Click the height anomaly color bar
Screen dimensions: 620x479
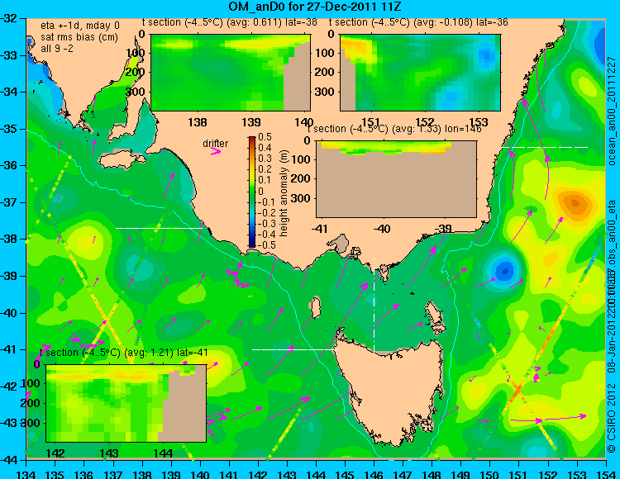pos(252,192)
